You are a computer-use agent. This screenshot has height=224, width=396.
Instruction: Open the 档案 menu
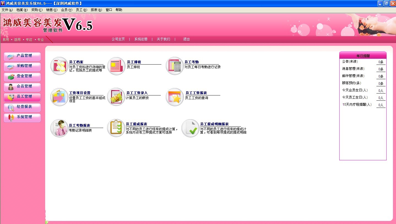22,10
